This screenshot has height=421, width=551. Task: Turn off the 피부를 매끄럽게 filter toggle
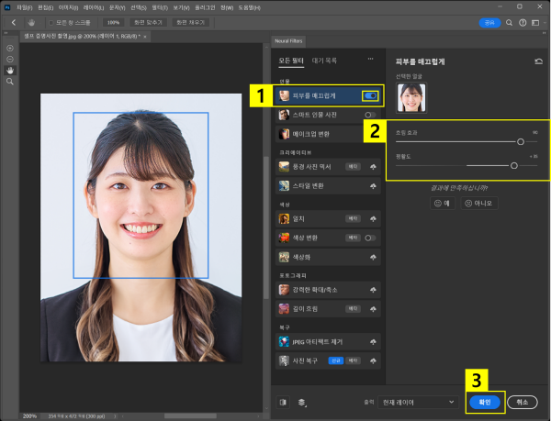point(371,94)
